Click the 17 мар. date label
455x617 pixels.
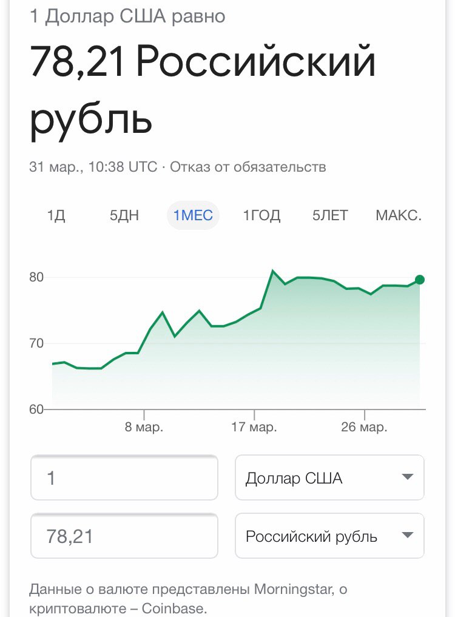click(x=254, y=427)
